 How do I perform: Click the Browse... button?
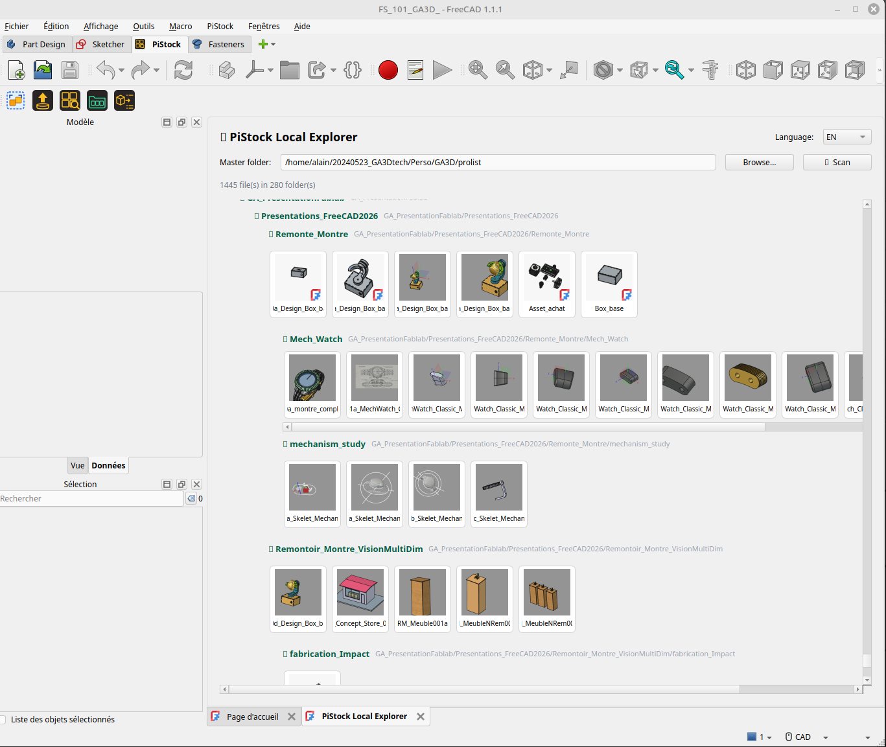click(760, 162)
